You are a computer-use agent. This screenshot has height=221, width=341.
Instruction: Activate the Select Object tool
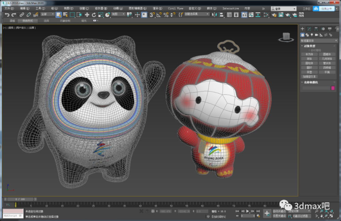(58, 15)
